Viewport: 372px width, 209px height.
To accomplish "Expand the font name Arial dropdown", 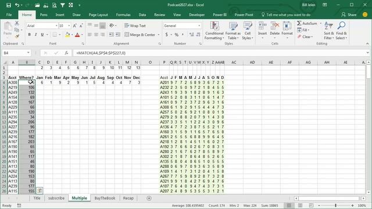I will [x=56, y=26].
